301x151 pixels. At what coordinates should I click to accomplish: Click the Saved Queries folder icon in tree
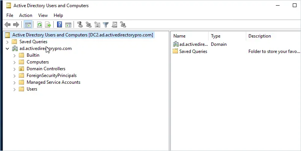coord(14,42)
